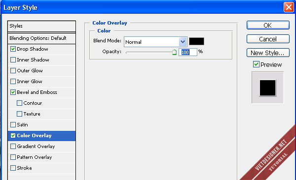Check the Contour sub-option
Viewport: 296px width, 180px height.
click(x=19, y=103)
